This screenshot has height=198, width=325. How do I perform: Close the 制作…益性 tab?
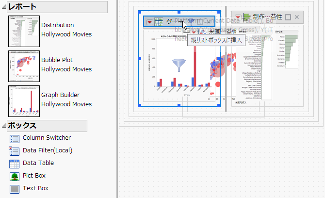297,17
